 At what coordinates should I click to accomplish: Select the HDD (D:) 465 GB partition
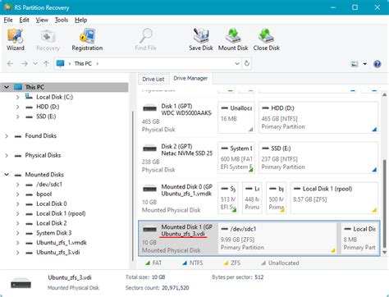[x=318, y=117]
